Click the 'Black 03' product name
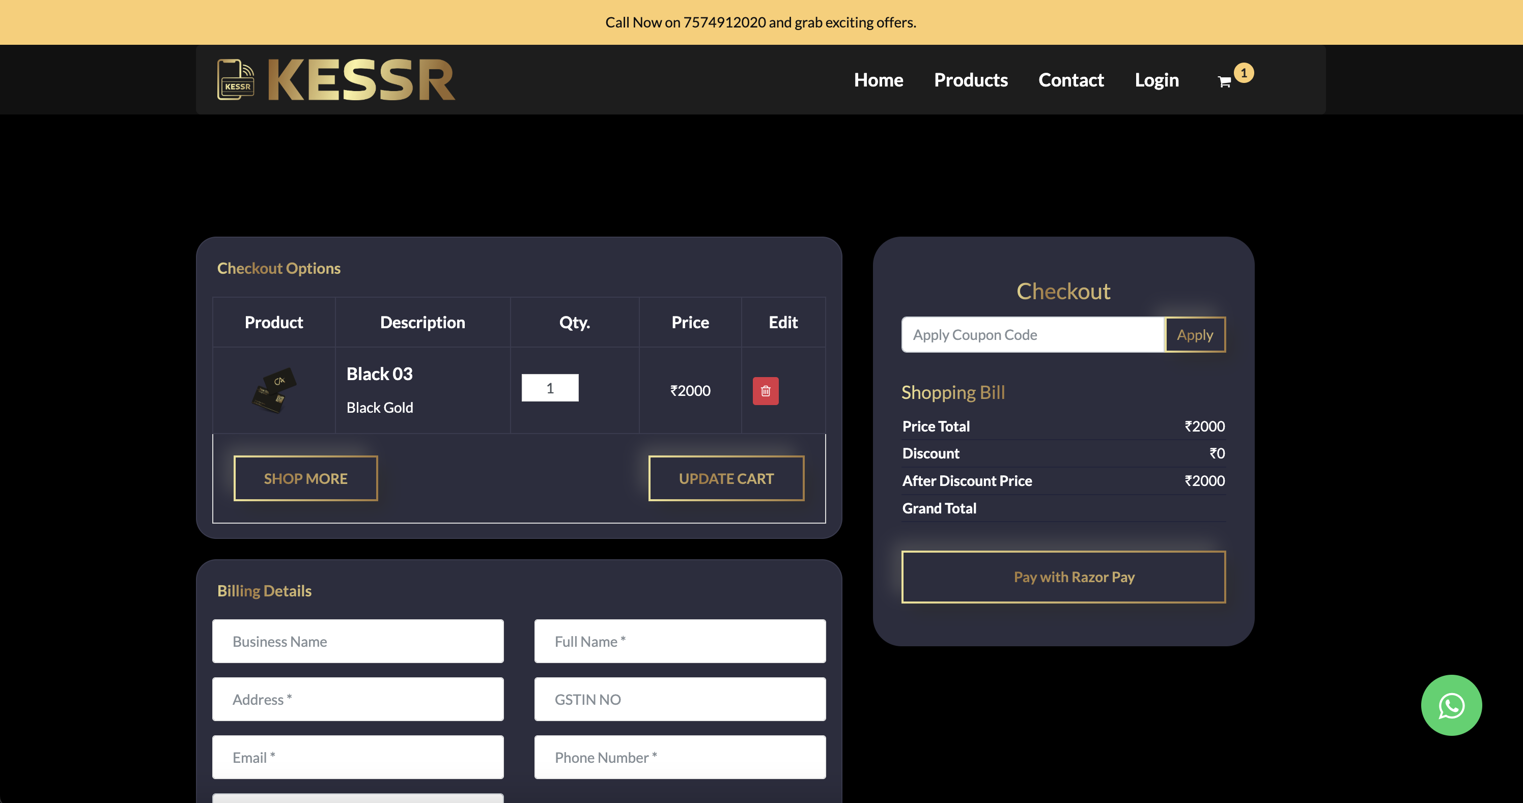Screen dimensions: 1523x803 pyautogui.click(x=379, y=374)
